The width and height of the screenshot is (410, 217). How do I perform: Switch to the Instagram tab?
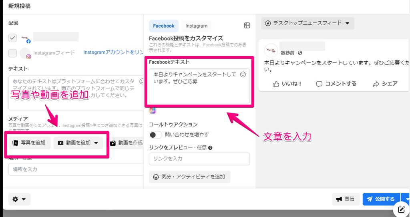pos(196,26)
